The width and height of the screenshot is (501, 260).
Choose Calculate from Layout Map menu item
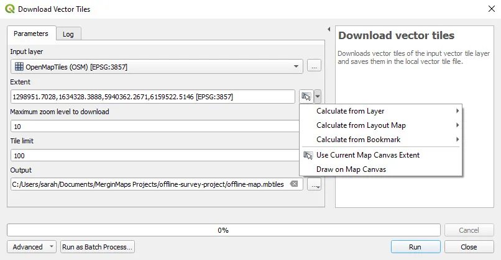380,125
